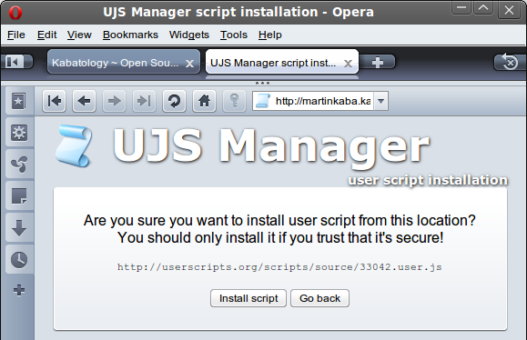Reload the page
The width and height of the screenshot is (527, 340).
(x=174, y=101)
